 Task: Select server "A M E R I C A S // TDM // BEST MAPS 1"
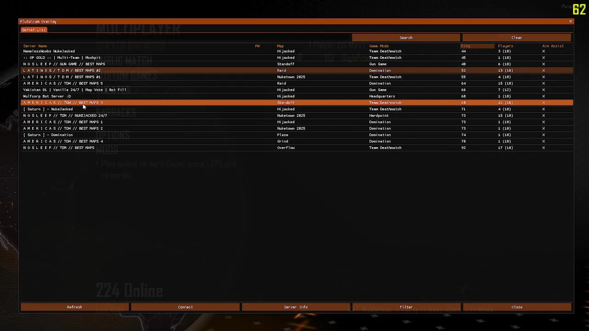[x=297, y=122]
